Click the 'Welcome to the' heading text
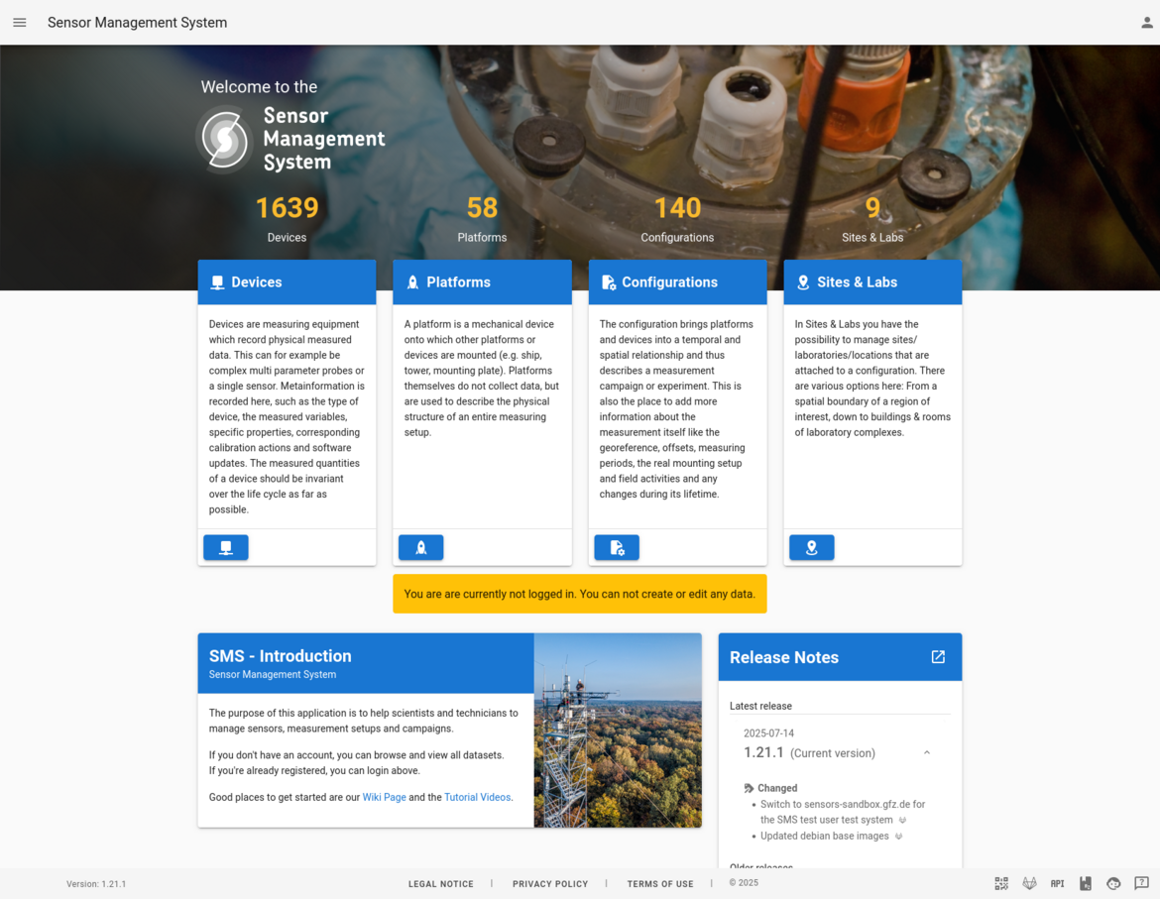Screen dimensions: 1160x899 pyautogui.click(x=259, y=87)
